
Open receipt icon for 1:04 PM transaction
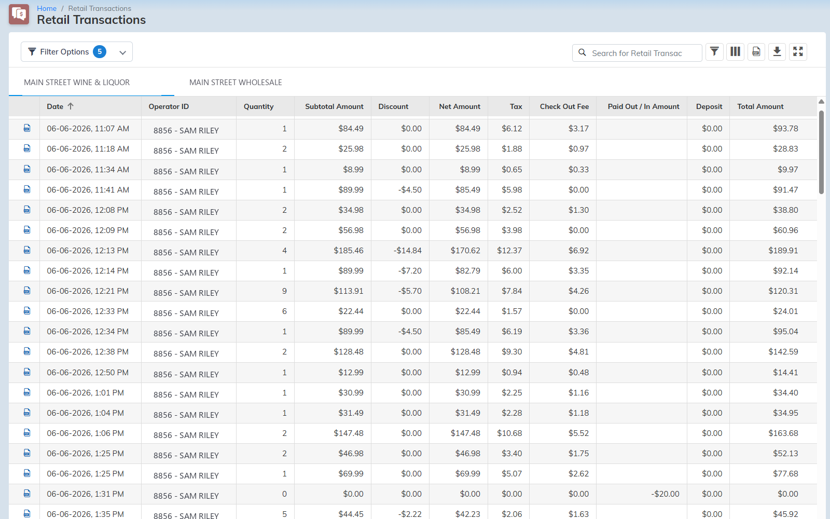27,413
